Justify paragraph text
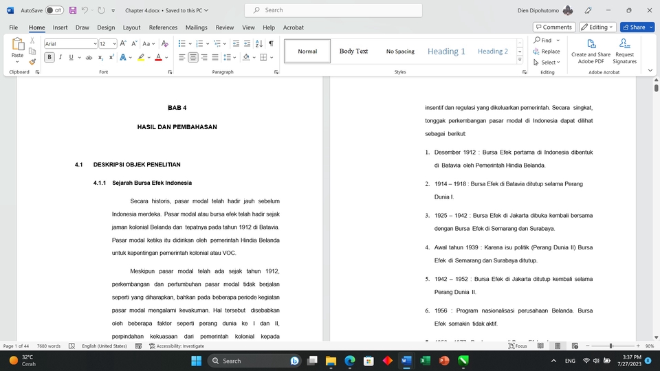Image resolution: width=660 pixels, height=371 pixels. pyautogui.click(x=215, y=57)
